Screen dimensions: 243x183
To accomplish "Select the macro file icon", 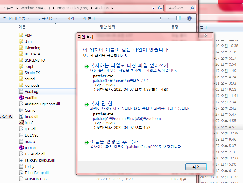I will coord(21,142).
